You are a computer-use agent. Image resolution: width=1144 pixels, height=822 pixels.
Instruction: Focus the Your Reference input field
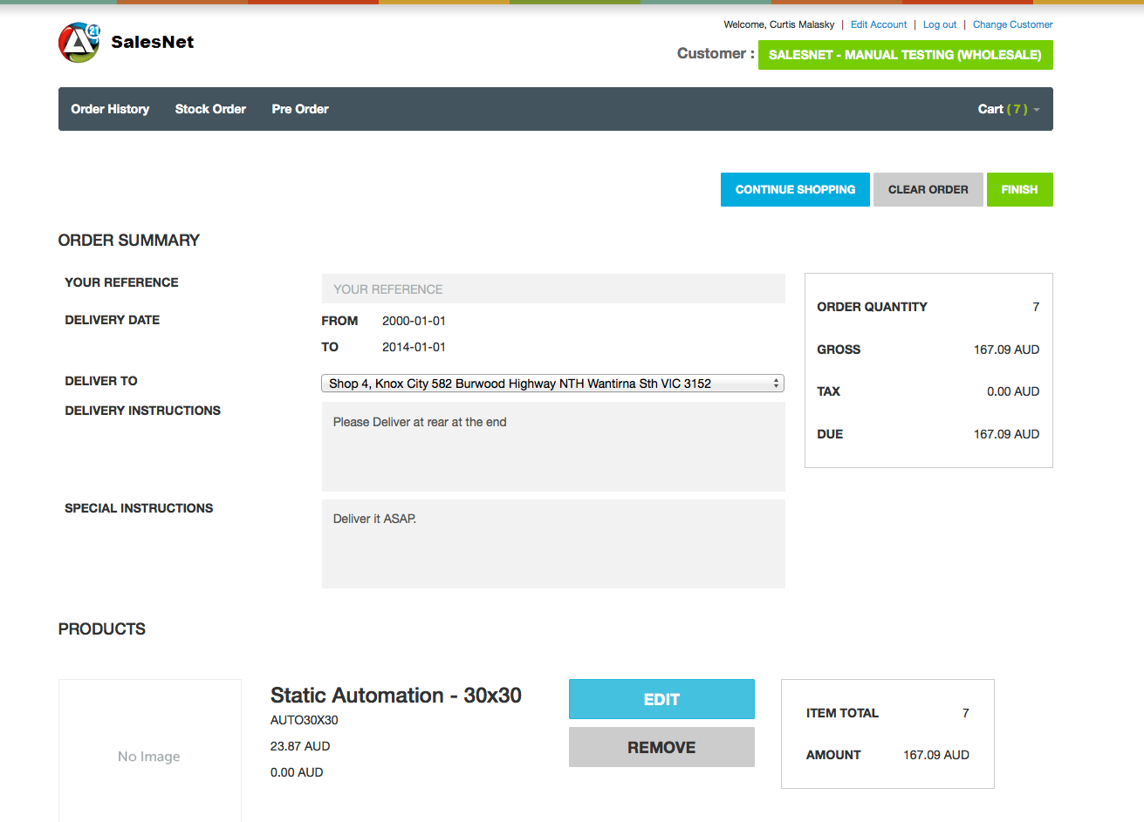click(x=553, y=289)
